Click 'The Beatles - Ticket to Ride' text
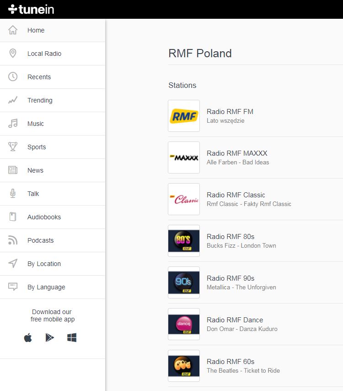Viewport: 343px width, 391px height. point(243,370)
